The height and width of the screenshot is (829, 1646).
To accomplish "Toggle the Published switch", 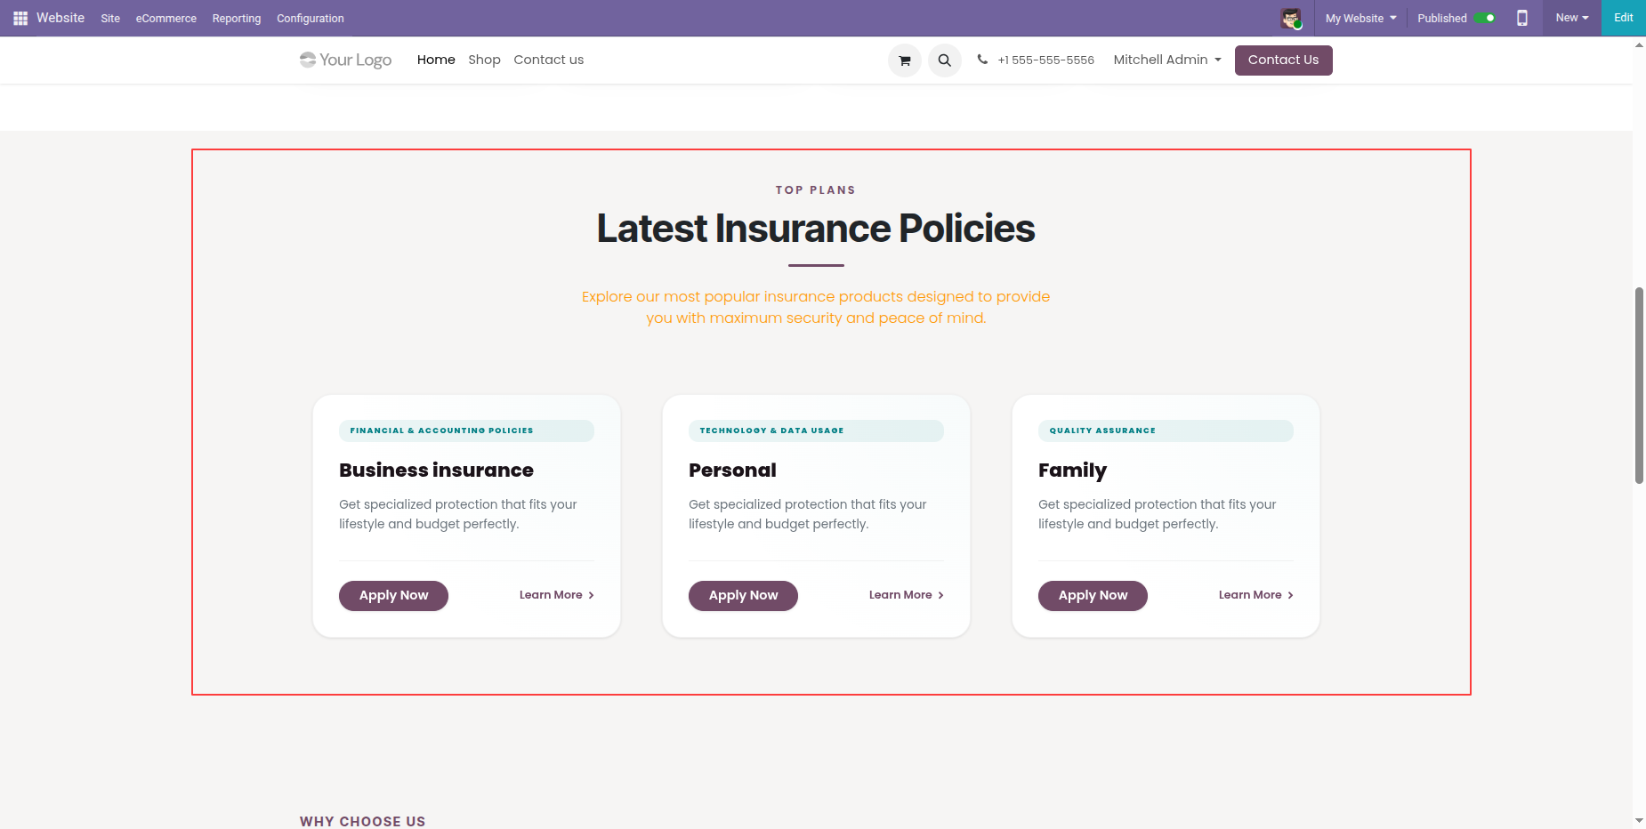I will click(1485, 18).
